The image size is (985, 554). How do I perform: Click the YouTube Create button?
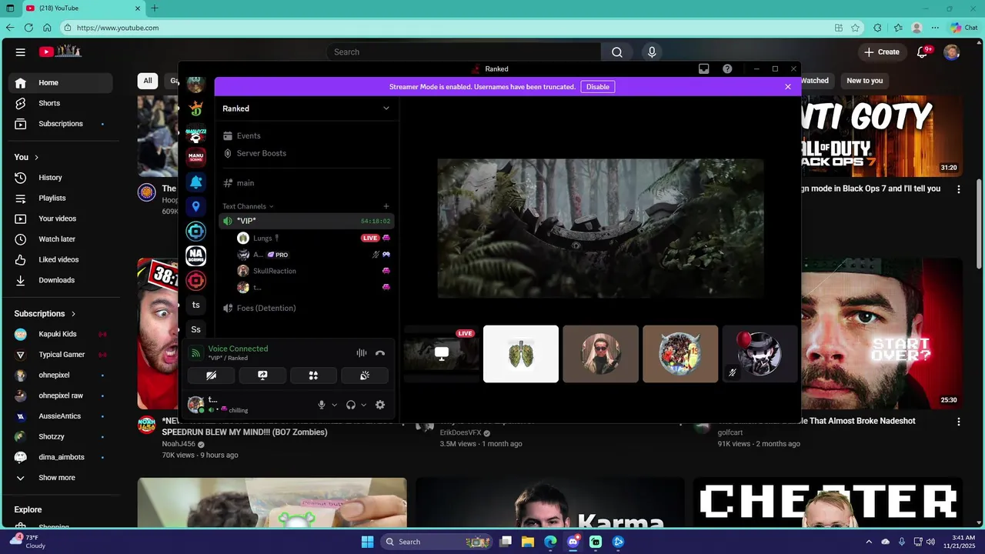pos(882,52)
